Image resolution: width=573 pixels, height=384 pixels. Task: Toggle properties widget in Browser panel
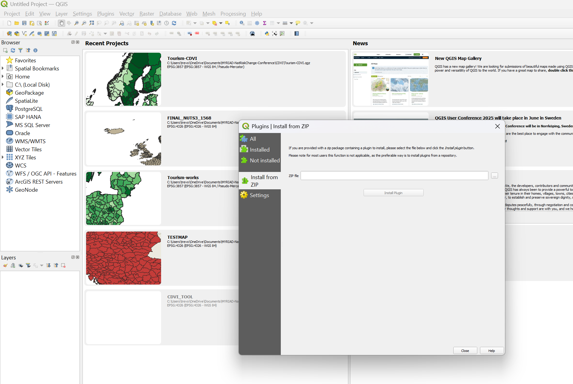click(x=35, y=50)
